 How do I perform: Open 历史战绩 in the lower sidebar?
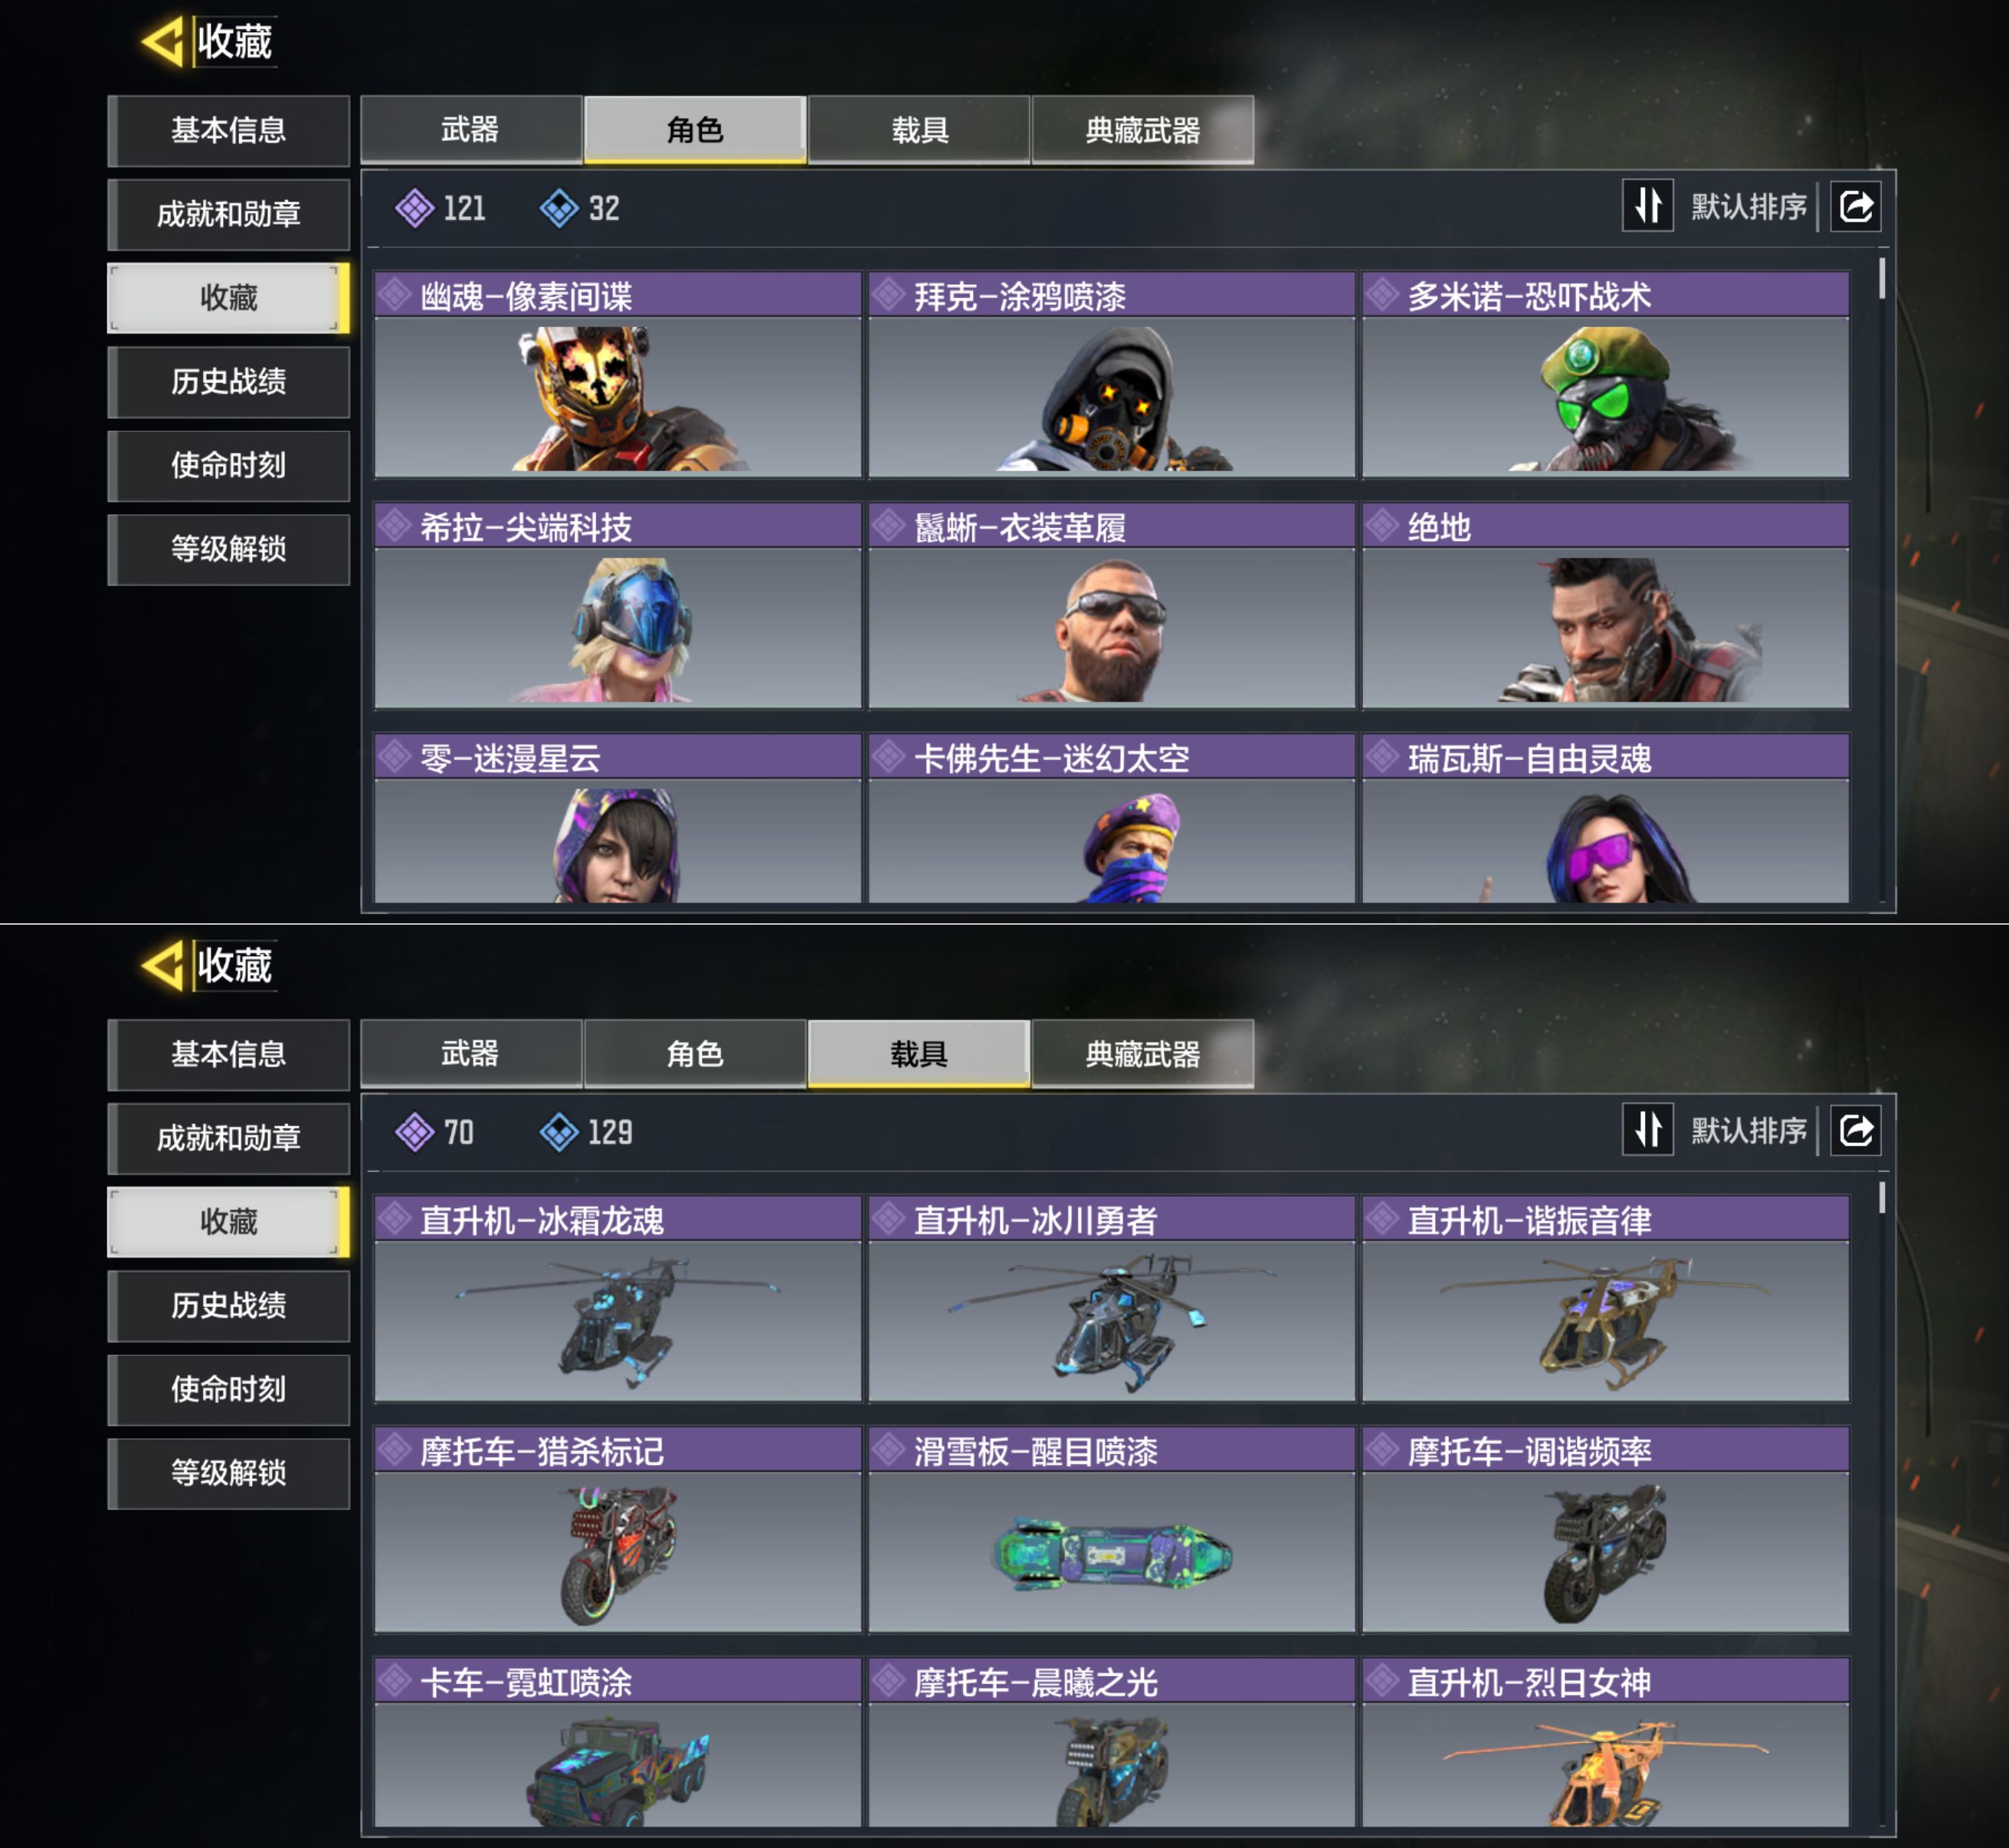pos(229,1305)
